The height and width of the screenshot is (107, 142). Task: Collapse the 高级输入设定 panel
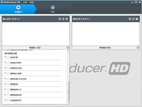pos(68,48)
